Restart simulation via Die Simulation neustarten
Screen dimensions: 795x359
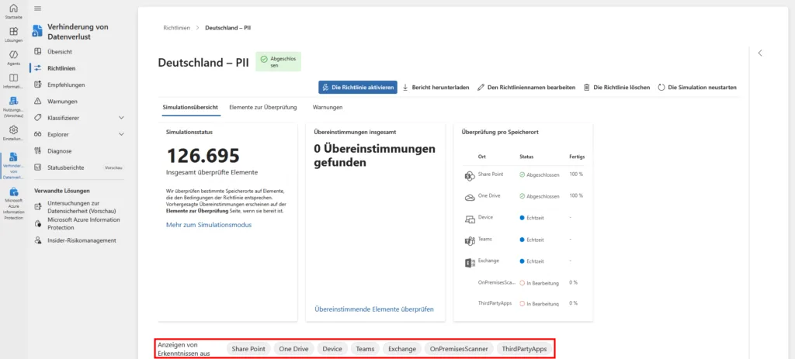coord(661,88)
